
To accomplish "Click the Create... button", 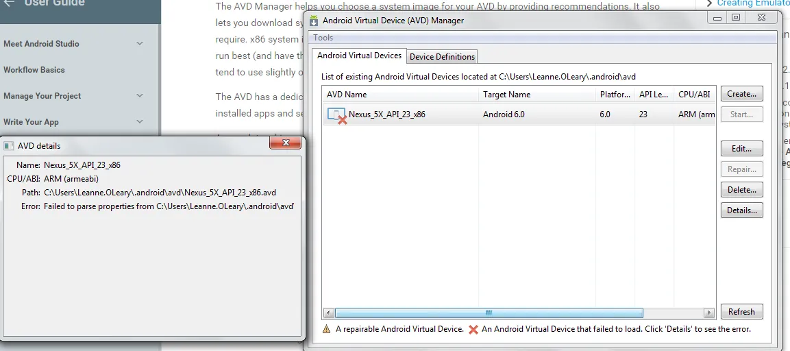I will [741, 94].
